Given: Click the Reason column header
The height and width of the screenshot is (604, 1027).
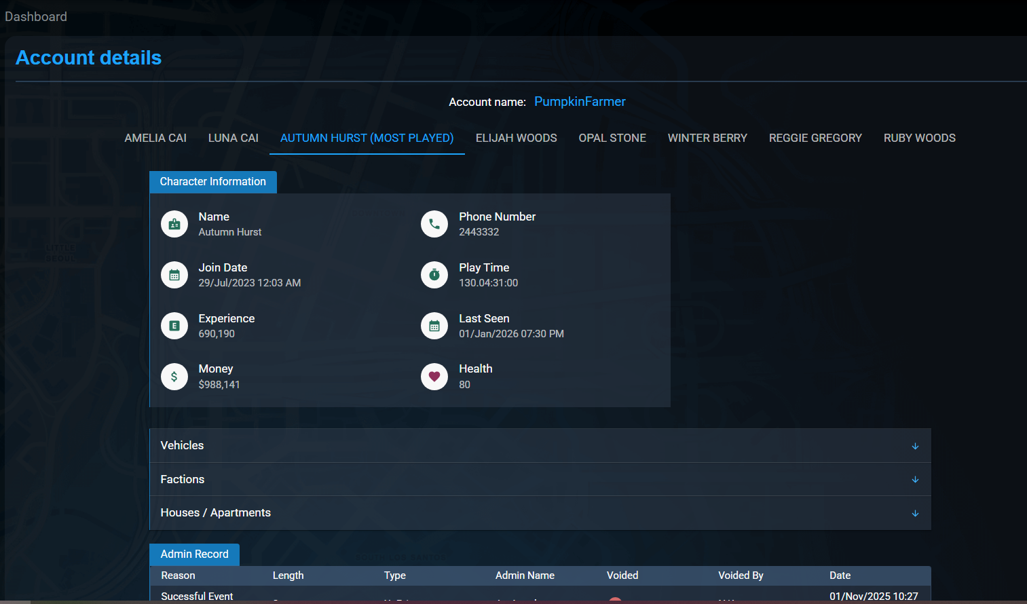Looking at the screenshot, I should coord(179,575).
